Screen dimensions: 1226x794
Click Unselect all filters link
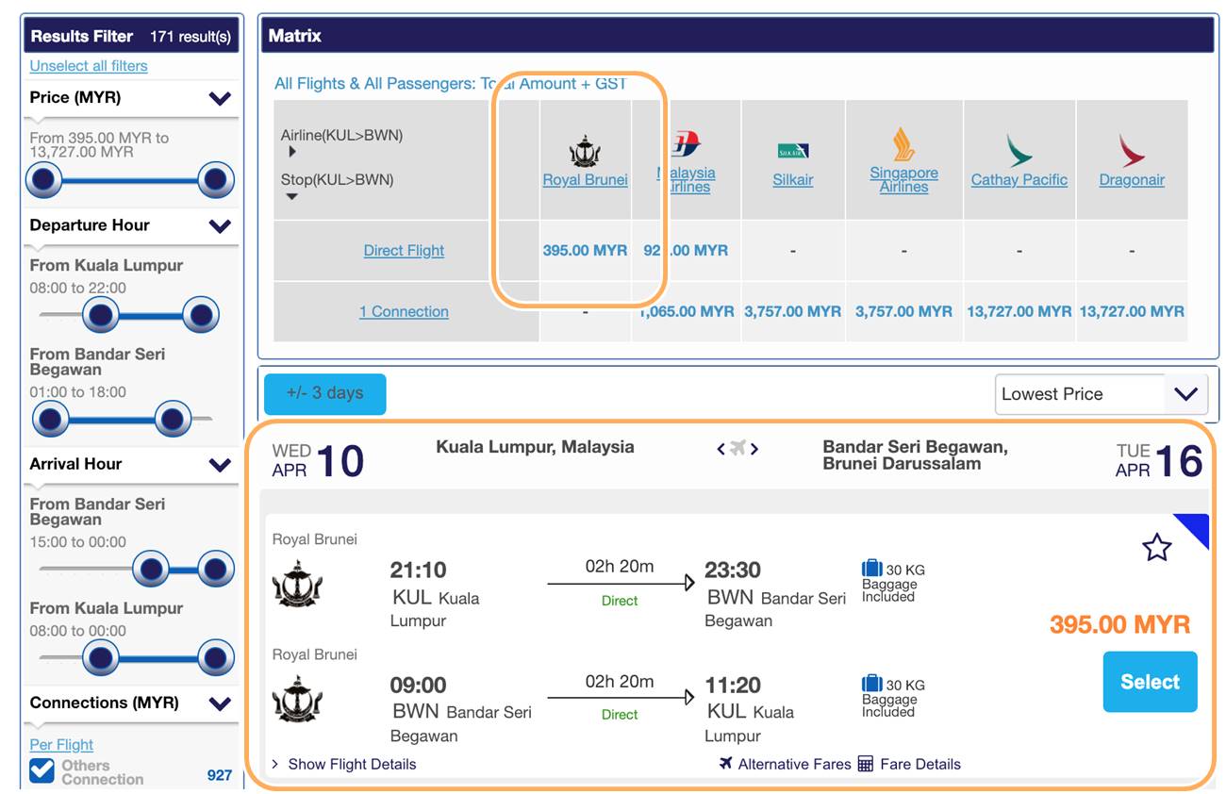pyautogui.click(x=89, y=66)
